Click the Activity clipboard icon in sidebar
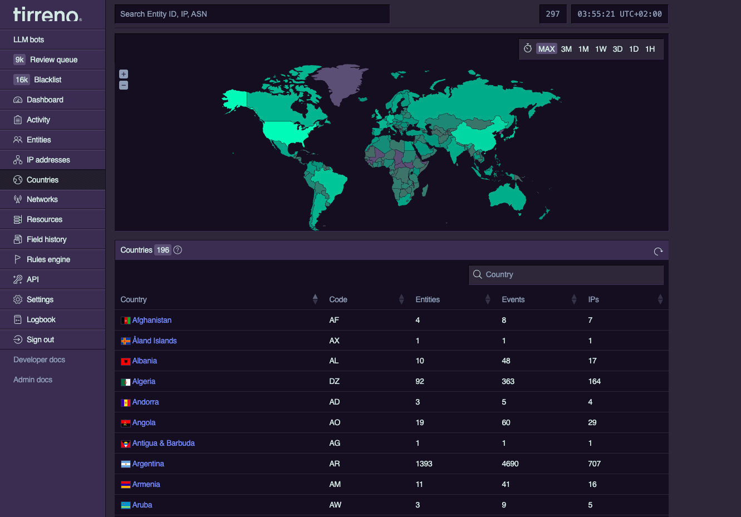This screenshot has height=517, width=741. [18, 120]
